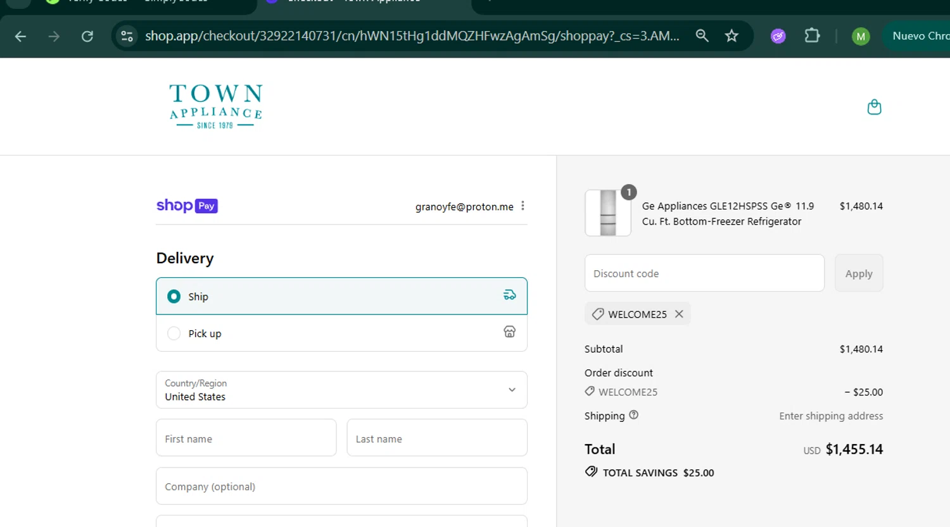Click the browser forward arrow
Image resolution: width=950 pixels, height=527 pixels.
coord(54,36)
